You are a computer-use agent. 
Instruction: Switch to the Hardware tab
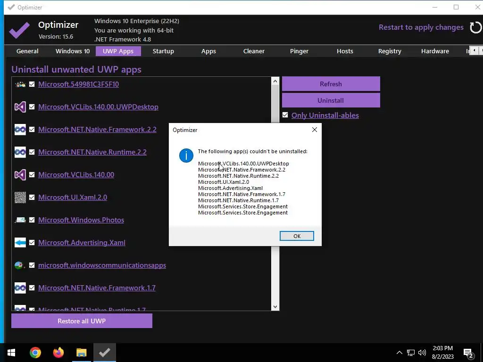click(x=435, y=51)
